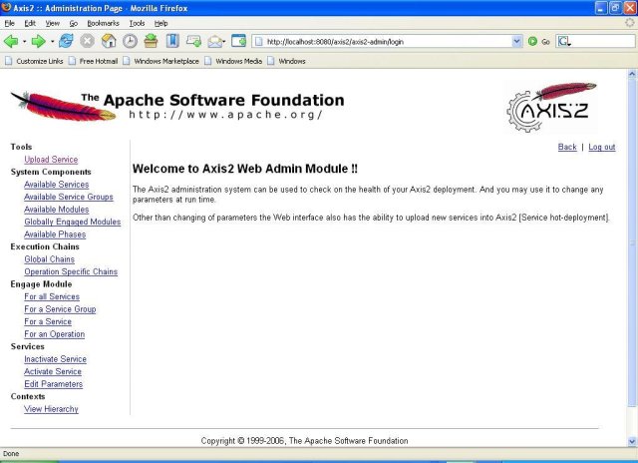
Task: Click the green Go button icon
Action: 532,41
